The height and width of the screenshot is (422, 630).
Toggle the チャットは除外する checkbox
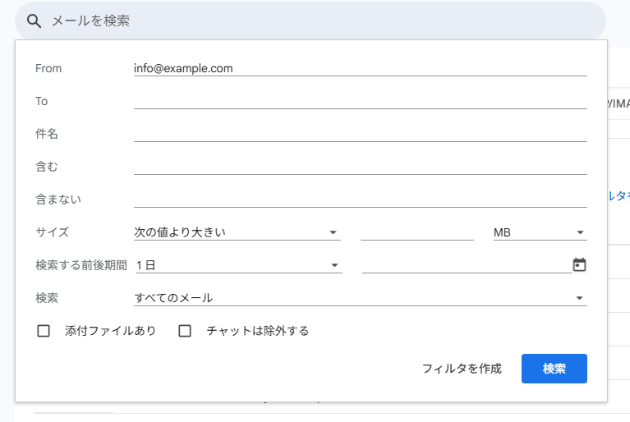185,331
